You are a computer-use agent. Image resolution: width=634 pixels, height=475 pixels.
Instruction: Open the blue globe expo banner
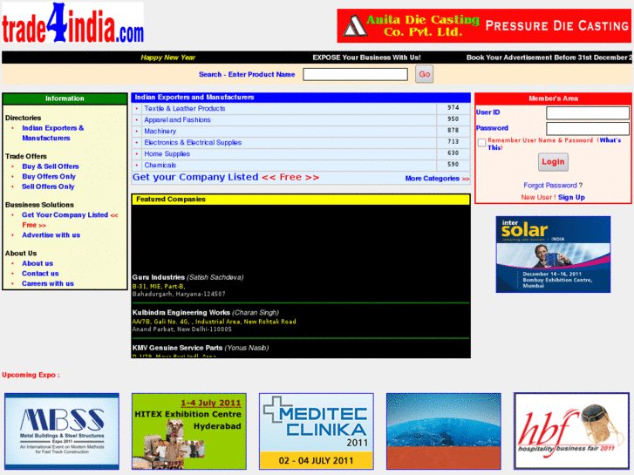[x=444, y=431]
